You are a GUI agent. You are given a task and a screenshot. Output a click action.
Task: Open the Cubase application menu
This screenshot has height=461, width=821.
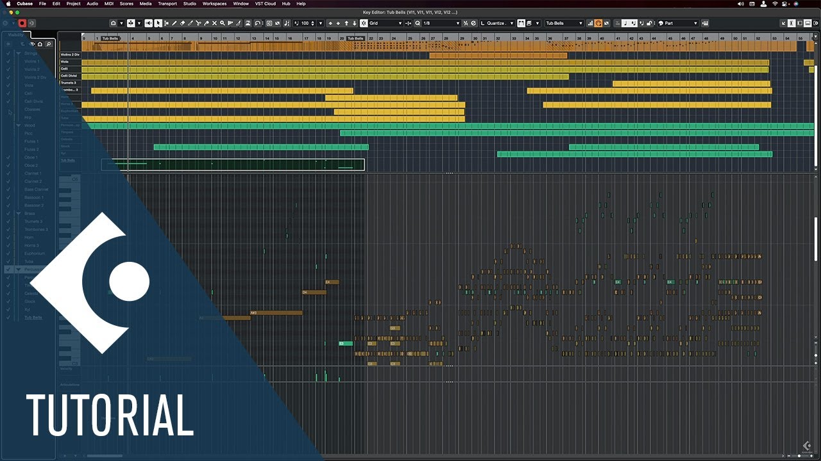coord(25,3)
